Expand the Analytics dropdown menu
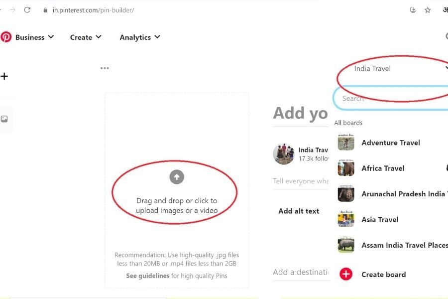Image resolution: width=448 pixels, height=299 pixels. 139,37
